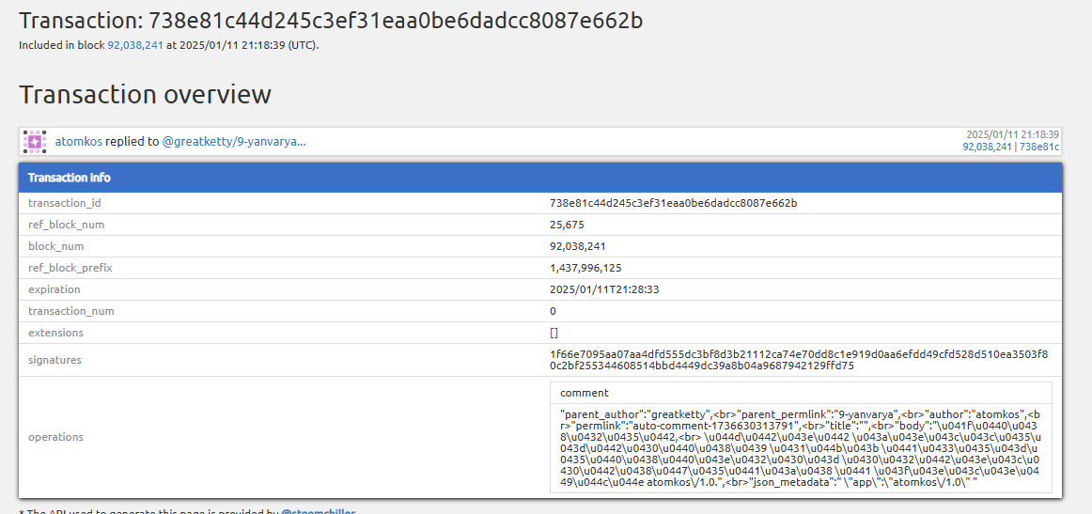Click the block_num value in the table
Viewport: 1092px width, 514px height.
coord(577,246)
